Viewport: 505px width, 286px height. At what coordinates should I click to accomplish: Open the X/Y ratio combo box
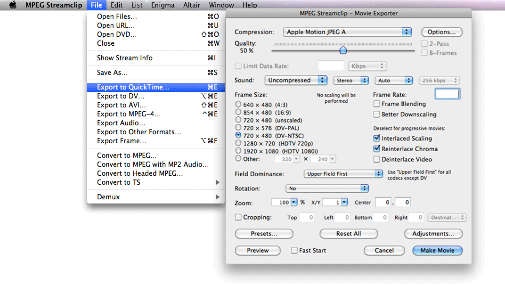(x=335, y=202)
